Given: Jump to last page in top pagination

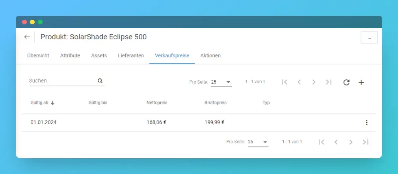Looking at the screenshot, I should (329, 82).
